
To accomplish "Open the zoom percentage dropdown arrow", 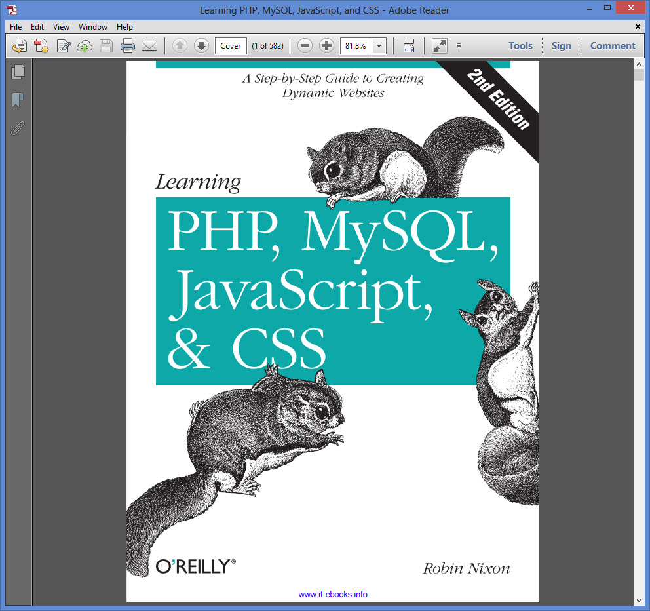I will (379, 46).
